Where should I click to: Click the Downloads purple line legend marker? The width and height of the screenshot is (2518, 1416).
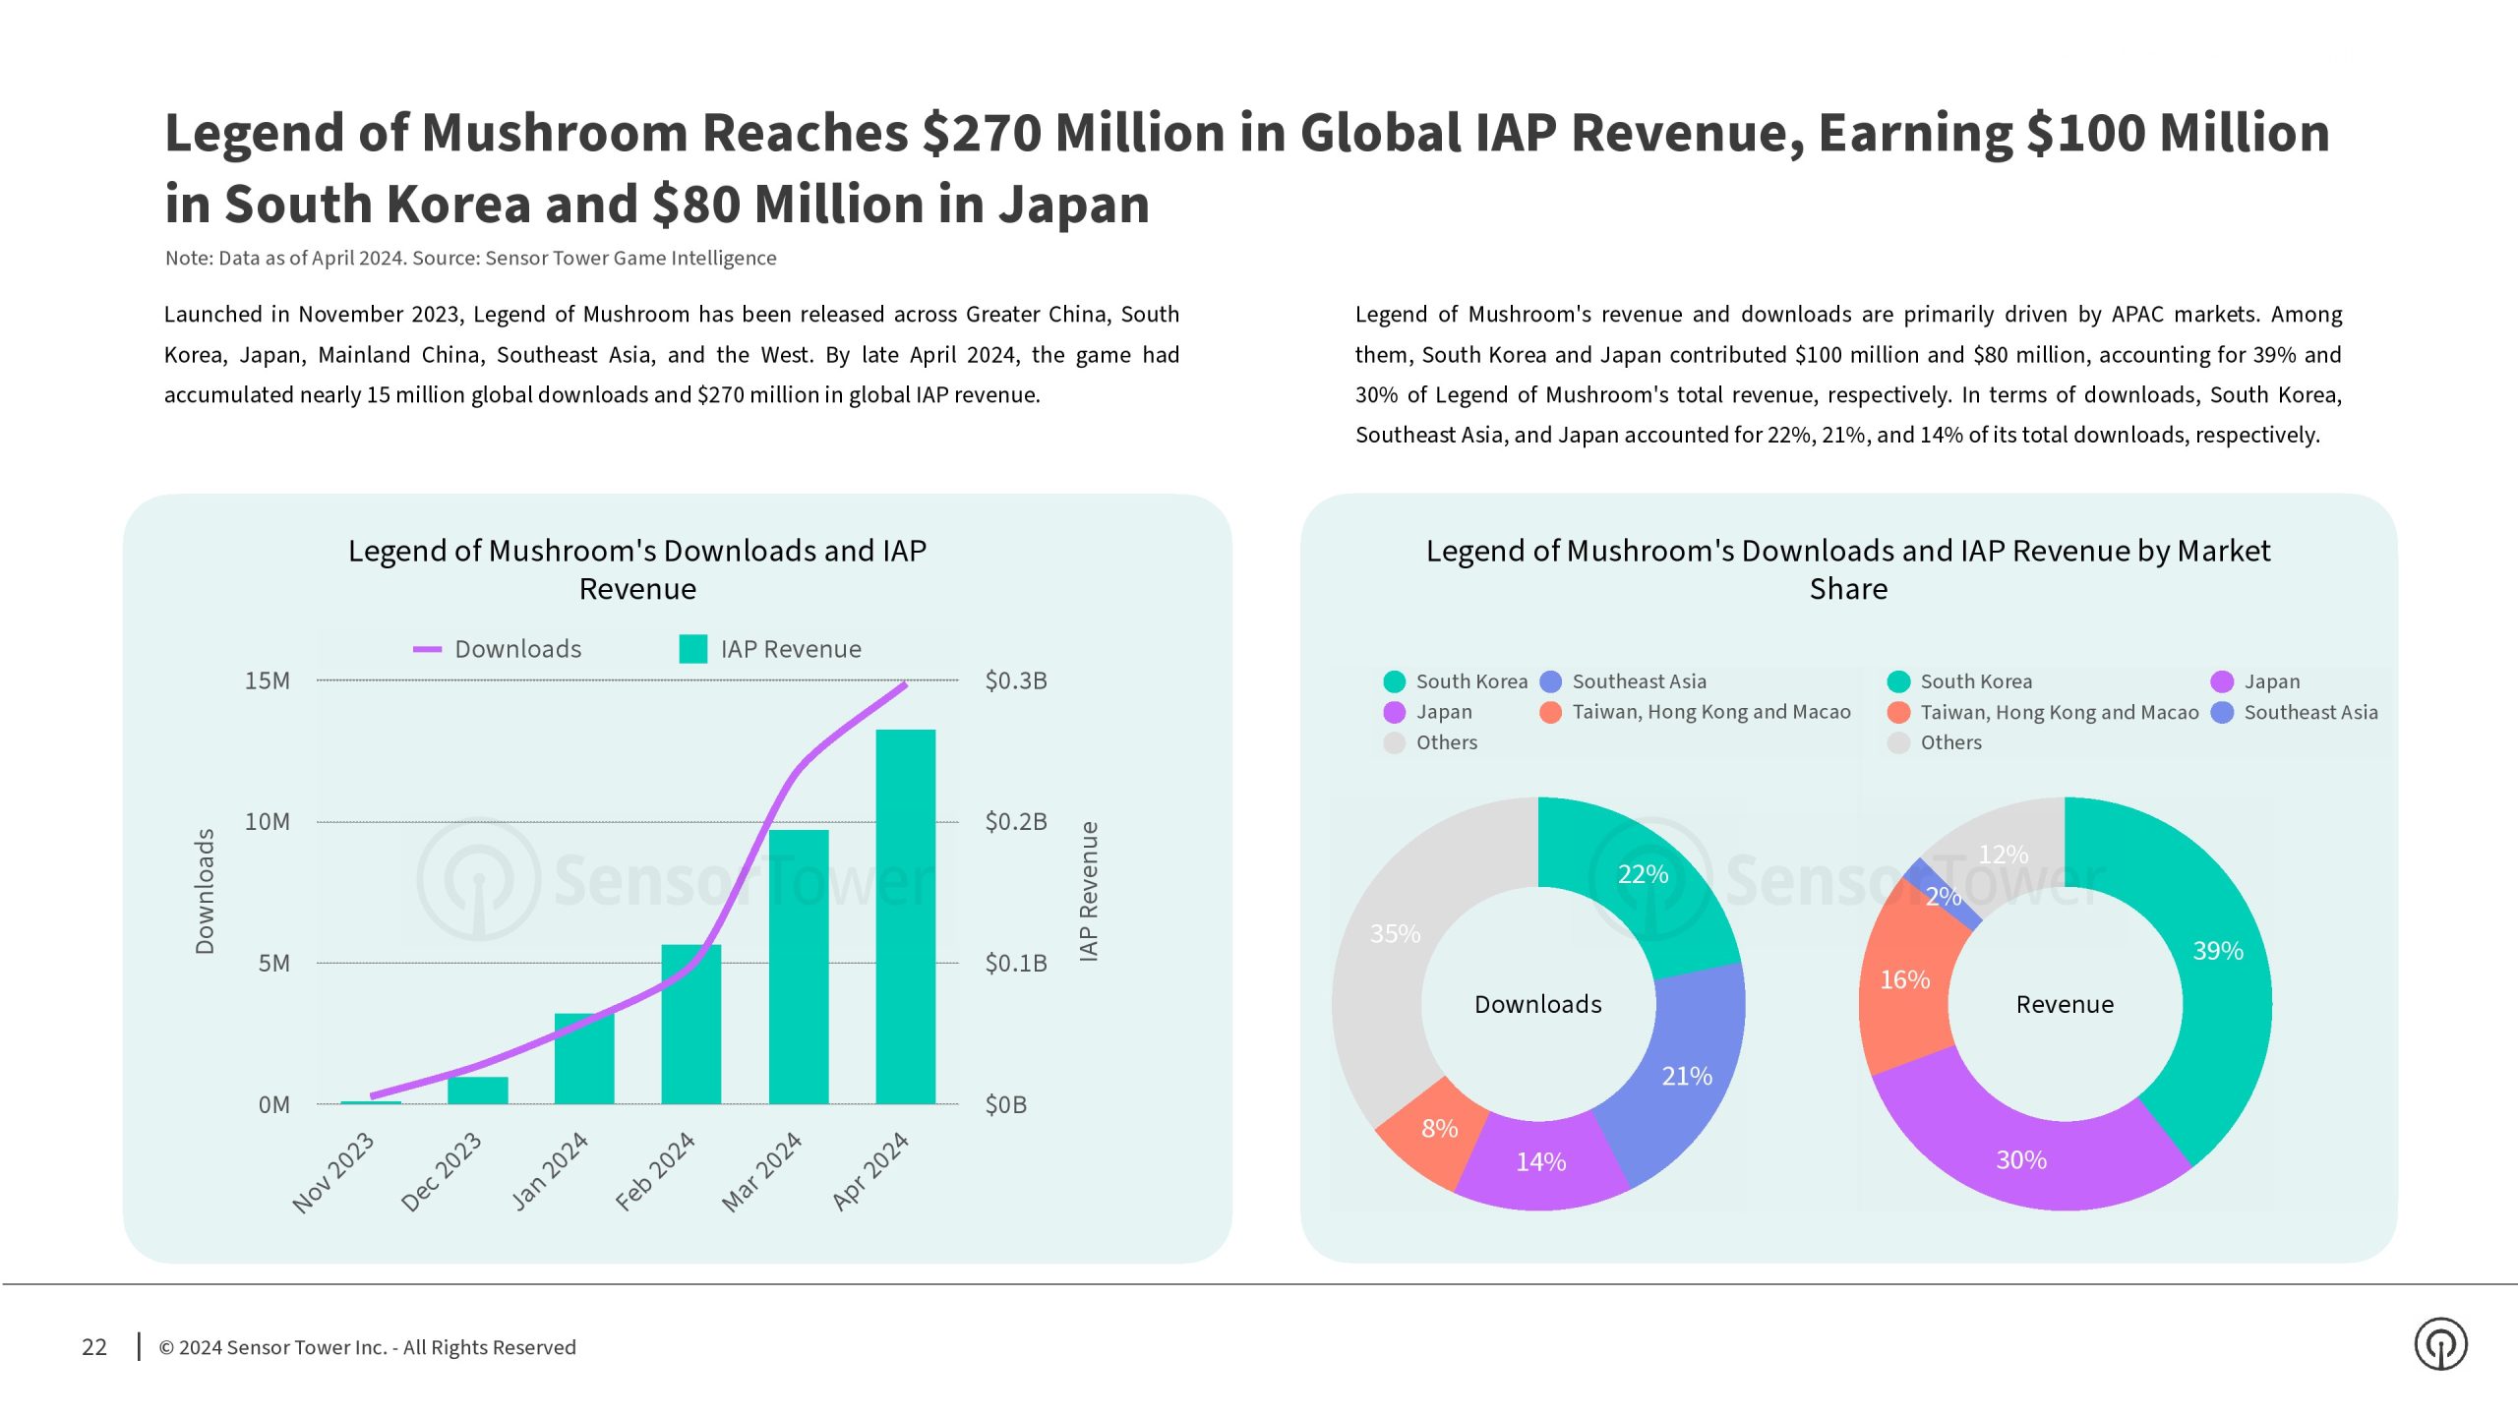pyautogui.click(x=427, y=649)
